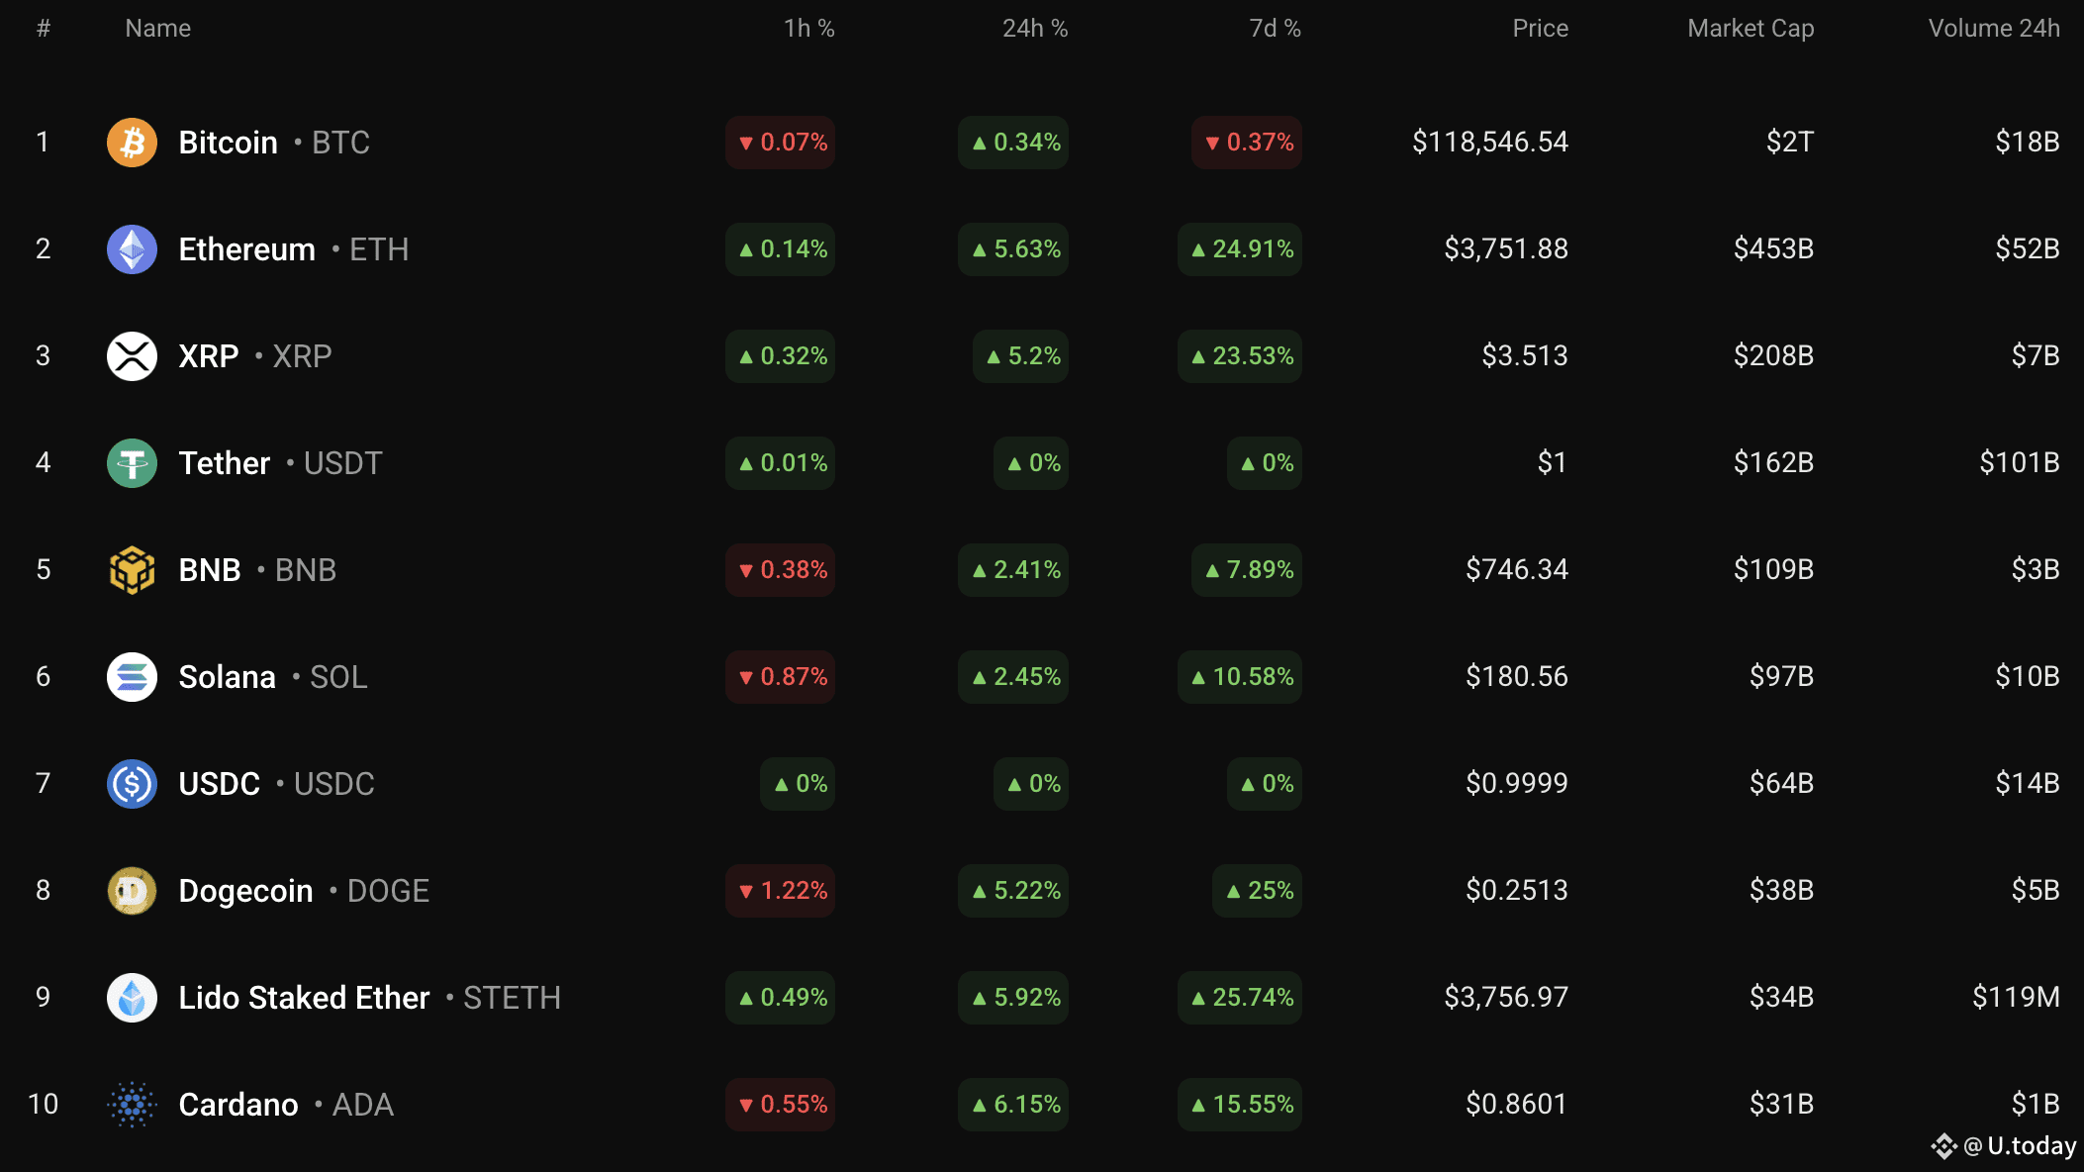Click Dogecoin's green 25% weekly badge
This screenshot has width=2084, height=1172.
pyautogui.click(x=1258, y=891)
